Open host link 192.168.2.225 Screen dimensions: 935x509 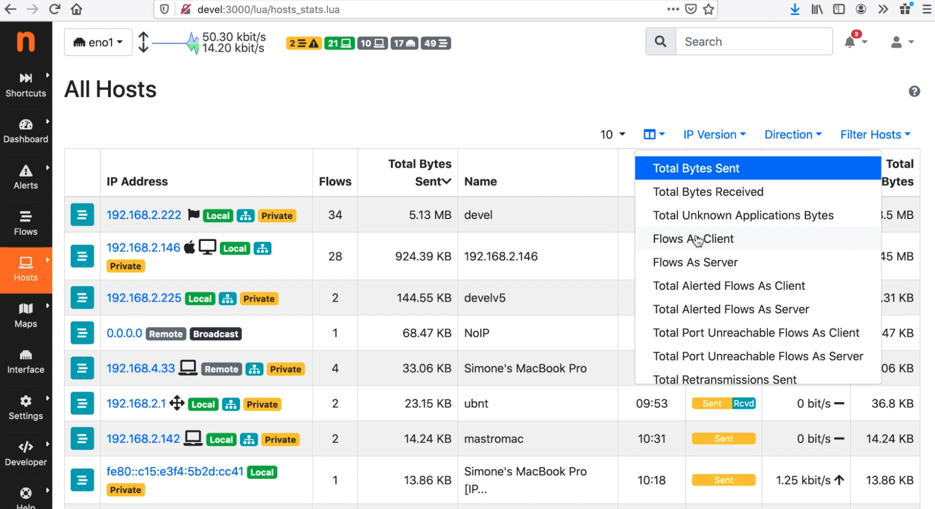pyautogui.click(x=143, y=298)
